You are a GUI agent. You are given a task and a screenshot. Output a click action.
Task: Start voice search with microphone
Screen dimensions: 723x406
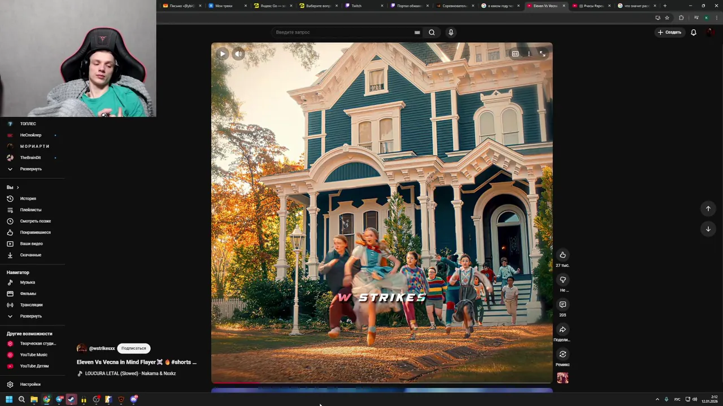click(451, 32)
